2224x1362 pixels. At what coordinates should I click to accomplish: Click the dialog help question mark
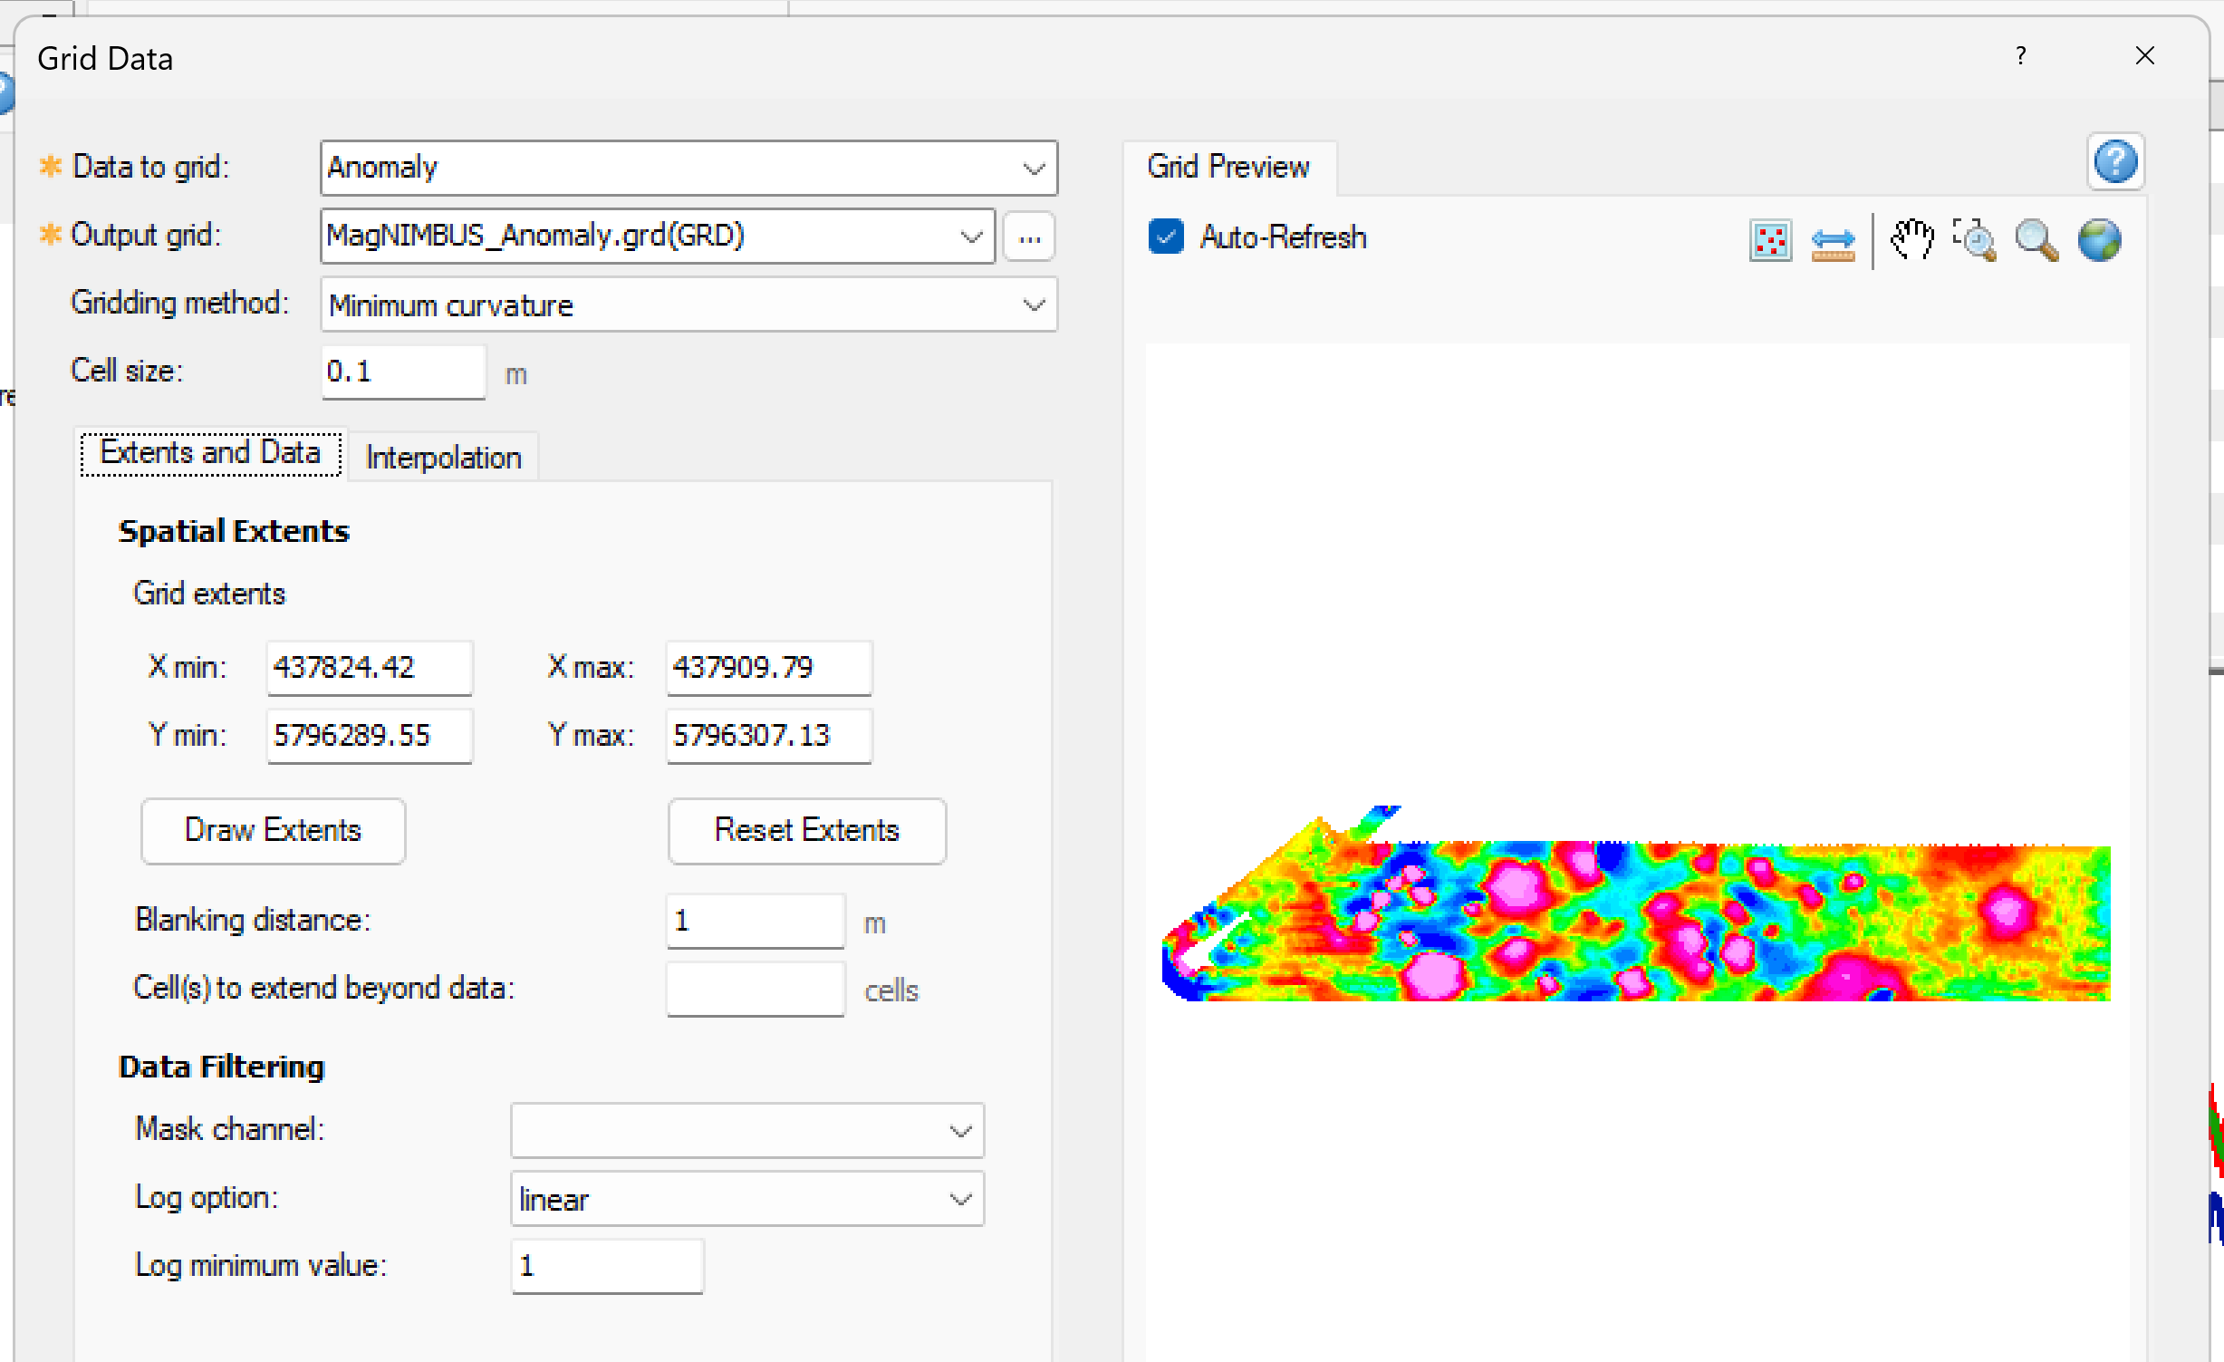click(x=2020, y=56)
